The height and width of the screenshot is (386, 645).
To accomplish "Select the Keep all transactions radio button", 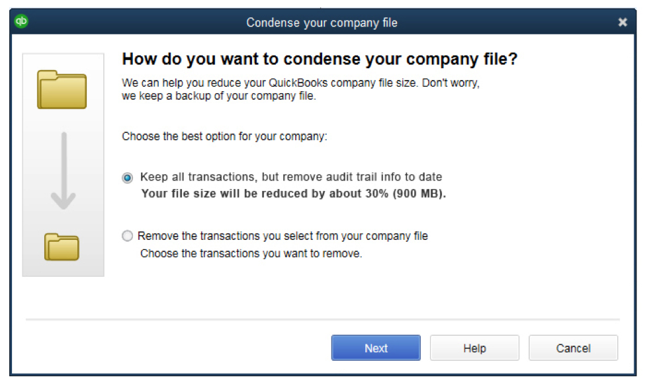I will pos(128,178).
